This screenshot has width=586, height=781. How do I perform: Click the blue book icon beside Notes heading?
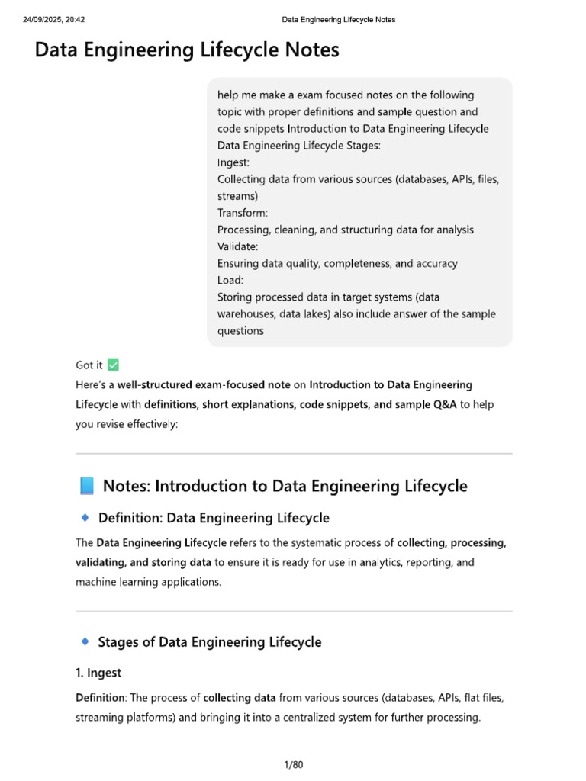87,486
